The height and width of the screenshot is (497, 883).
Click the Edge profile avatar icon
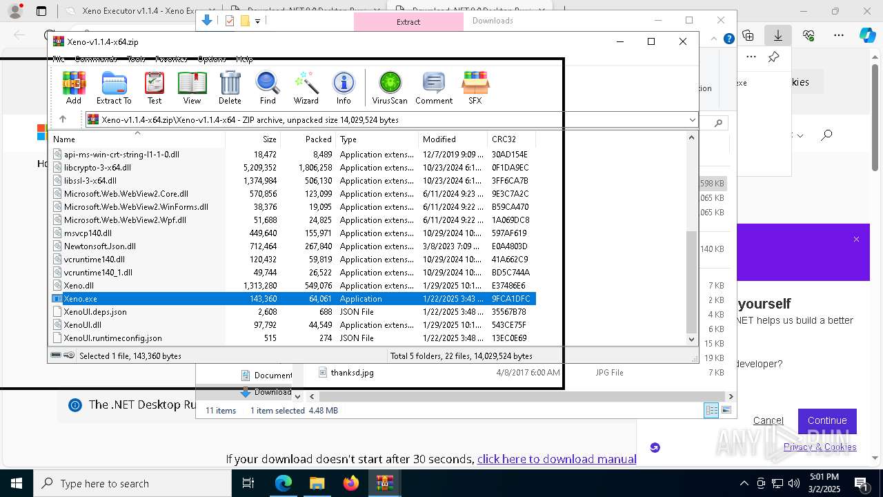pyautogui.click(x=14, y=11)
